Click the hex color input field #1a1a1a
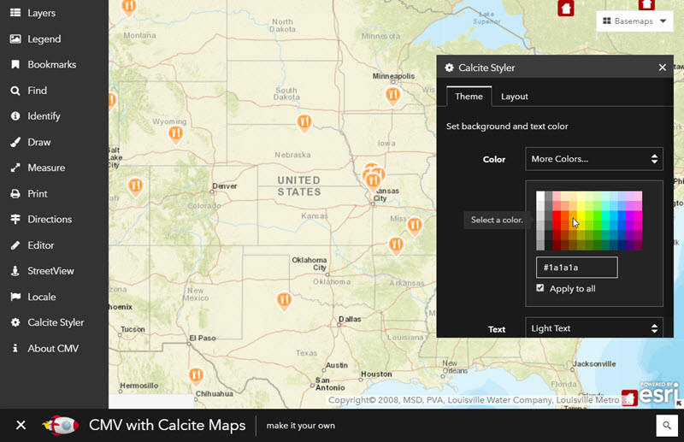Screen dimensions: 684x442 click(576, 268)
